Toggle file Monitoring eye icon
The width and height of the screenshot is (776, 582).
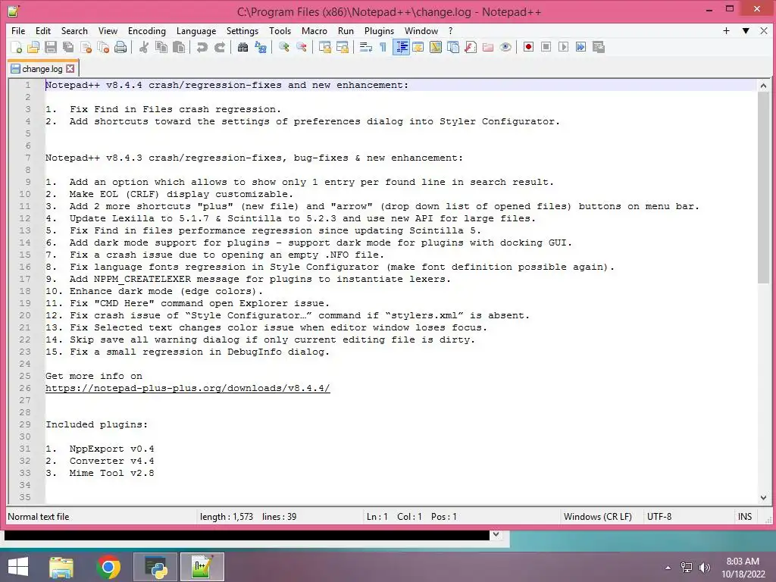tap(505, 47)
